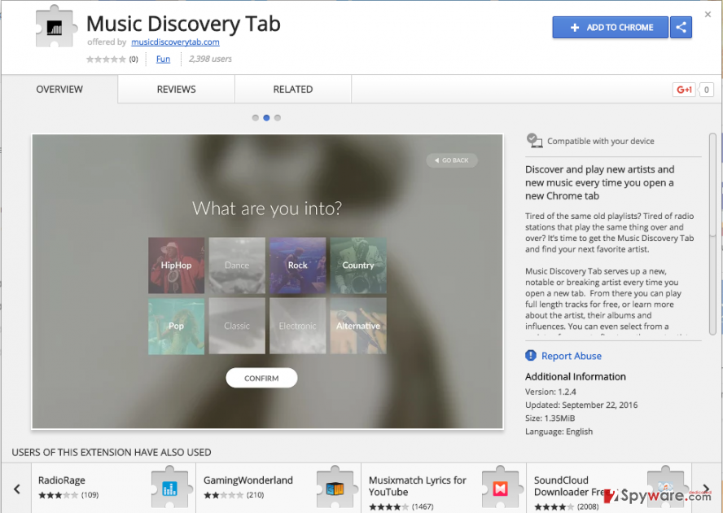Click Go Back in the preview screenshot
The height and width of the screenshot is (513, 723).
pos(452,160)
